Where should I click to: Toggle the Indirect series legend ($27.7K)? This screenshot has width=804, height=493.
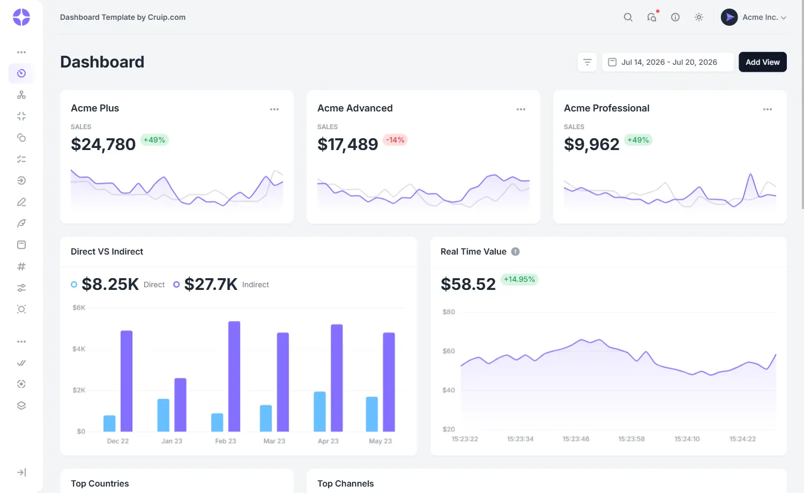pyautogui.click(x=221, y=284)
